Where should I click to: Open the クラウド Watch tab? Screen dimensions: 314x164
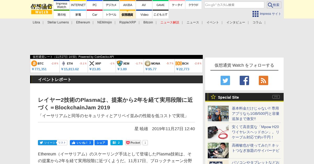point(194,5)
